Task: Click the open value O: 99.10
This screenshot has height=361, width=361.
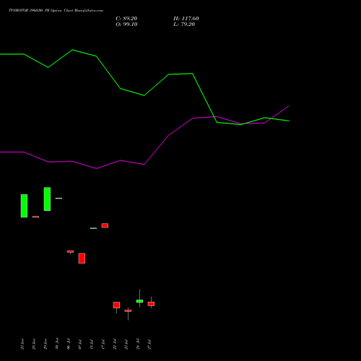Action: (126, 25)
